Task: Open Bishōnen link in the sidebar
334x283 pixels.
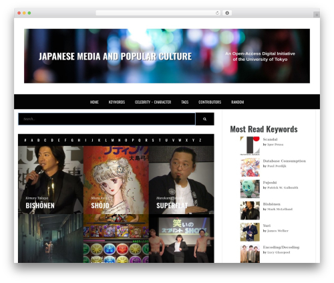Action: pos(271,204)
